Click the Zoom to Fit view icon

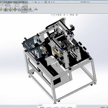52,15
